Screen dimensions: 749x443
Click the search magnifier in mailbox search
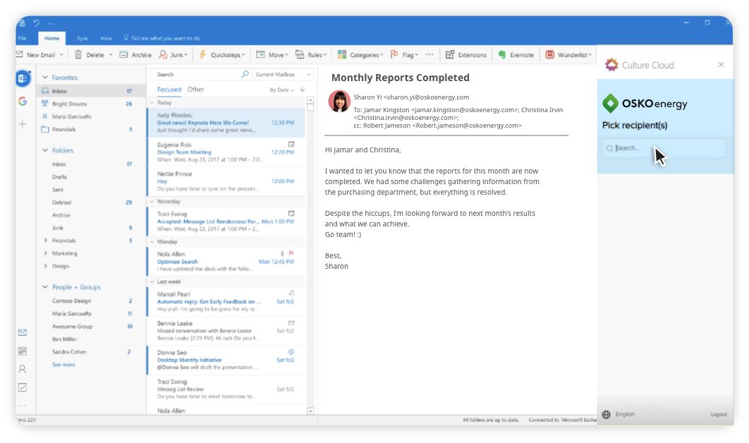(x=245, y=74)
